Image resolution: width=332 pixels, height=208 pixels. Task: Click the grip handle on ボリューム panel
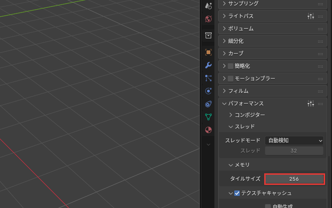click(x=320, y=29)
